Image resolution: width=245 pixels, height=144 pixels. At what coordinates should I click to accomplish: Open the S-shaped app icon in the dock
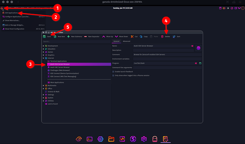[133, 139]
